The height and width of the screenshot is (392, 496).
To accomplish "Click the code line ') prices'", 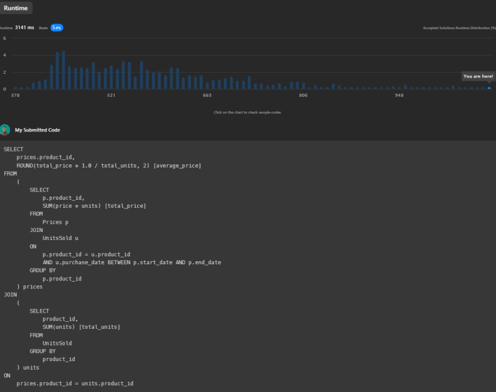I will (x=29, y=287).
